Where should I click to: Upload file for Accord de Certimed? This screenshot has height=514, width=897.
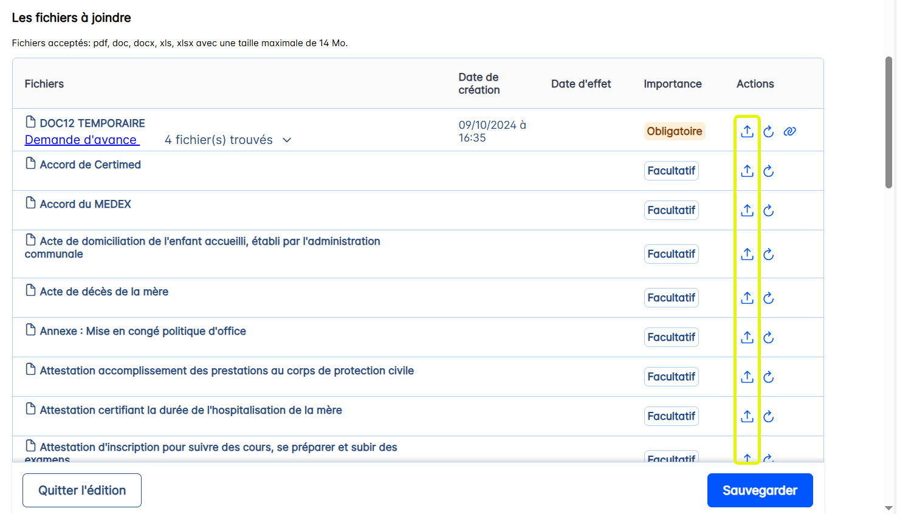coord(747,171)
